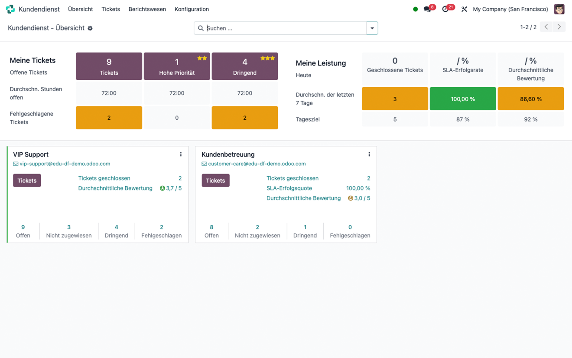572x358 pixels.
Task: Open 4 Dringend on VIP Support card
Action: [x=116, y=231]
